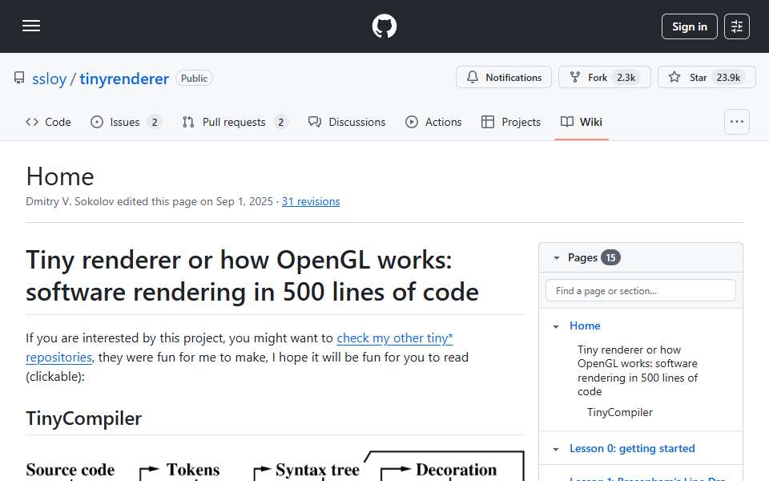This screenshot has width=769, height=481.
Task: Collapse the Home page outline arrow
Action: pyautogui.click(x=556, y=326)
